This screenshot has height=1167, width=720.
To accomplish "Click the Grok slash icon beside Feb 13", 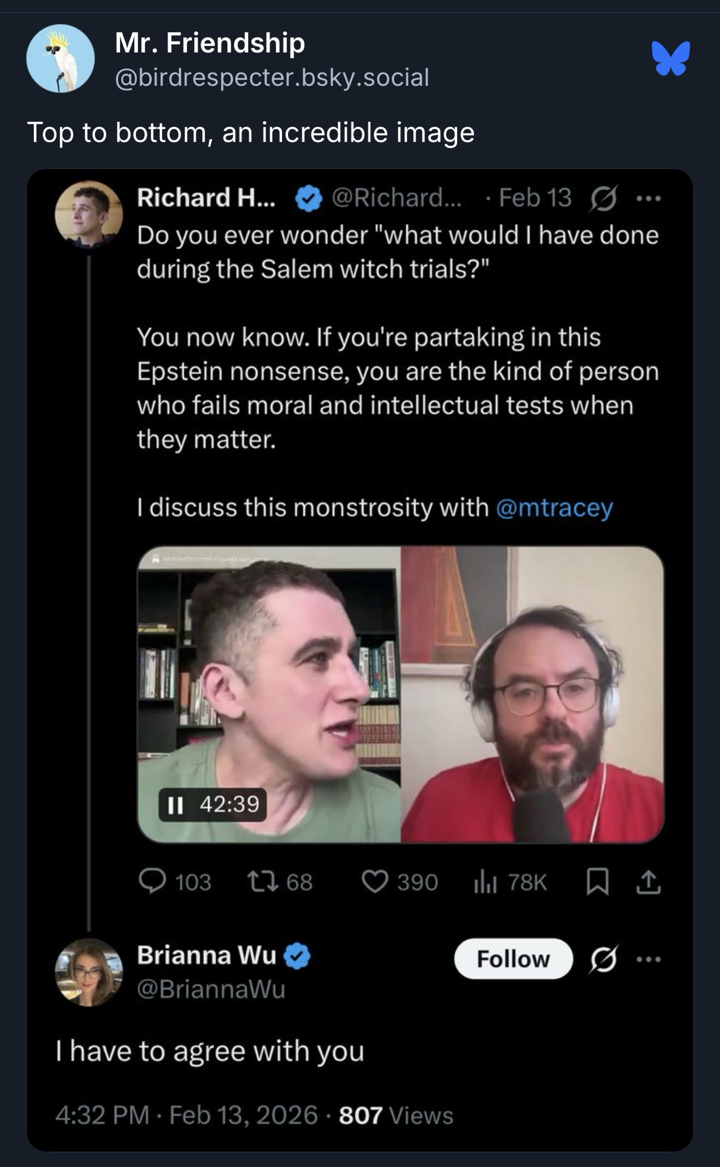I will click(603, 199).
